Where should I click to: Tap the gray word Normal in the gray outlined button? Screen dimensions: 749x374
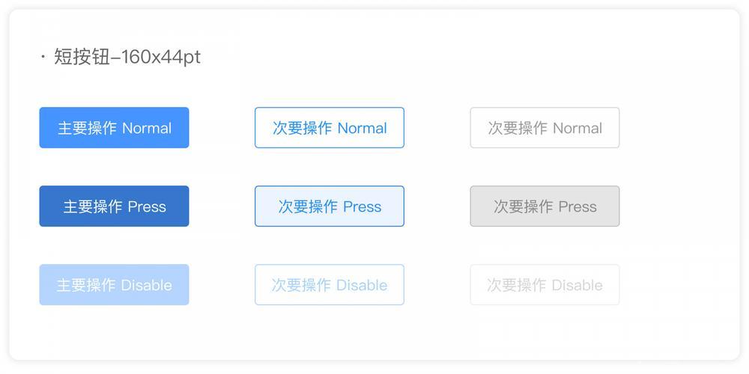pyautogui.click(x=577, y=128)
